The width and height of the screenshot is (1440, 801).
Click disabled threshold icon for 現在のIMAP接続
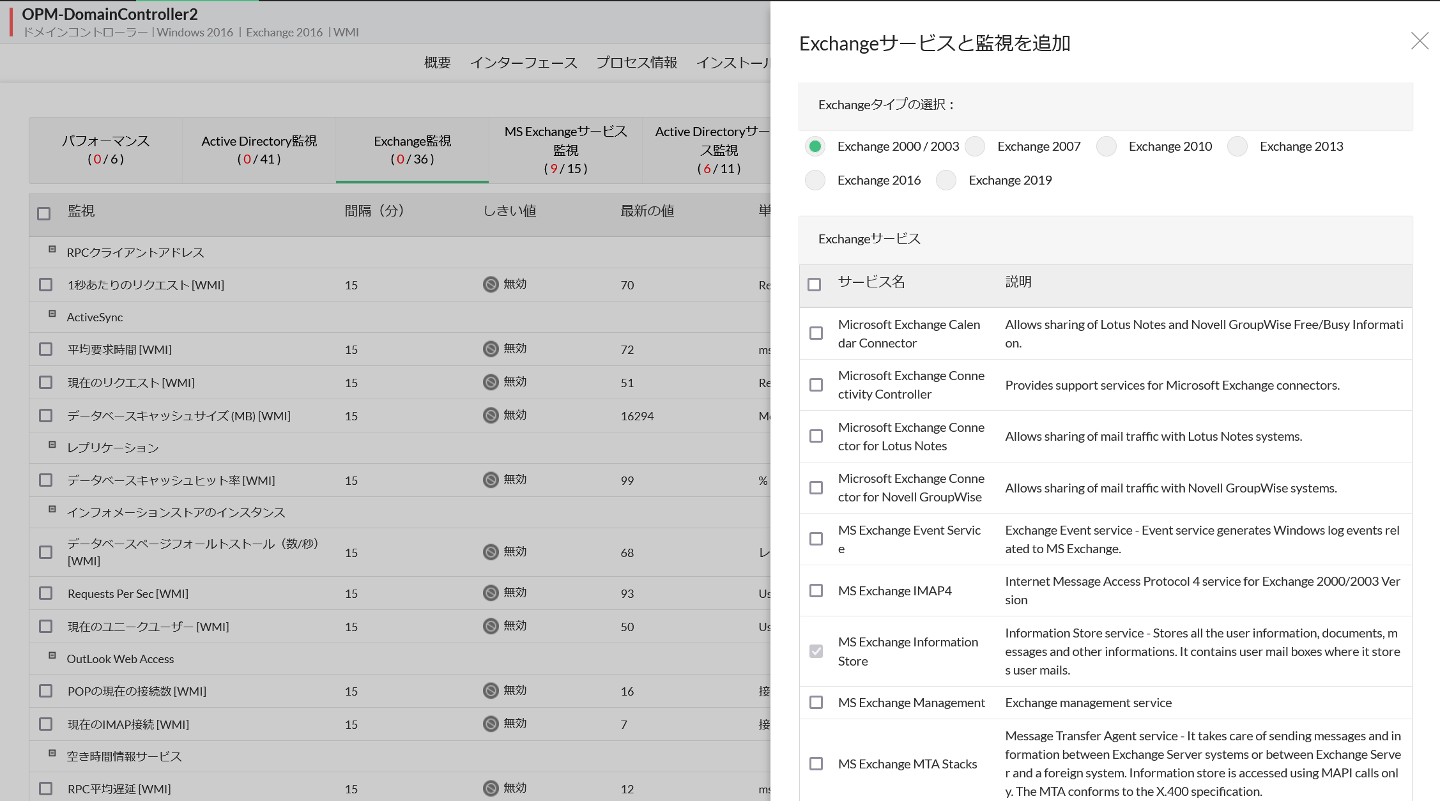(x=491, y=724)
